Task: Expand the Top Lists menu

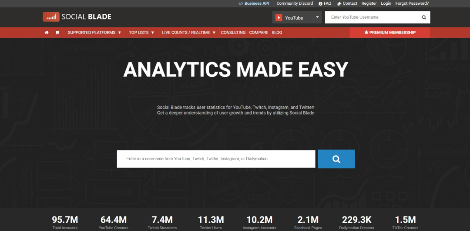Action: coord(141,33)
